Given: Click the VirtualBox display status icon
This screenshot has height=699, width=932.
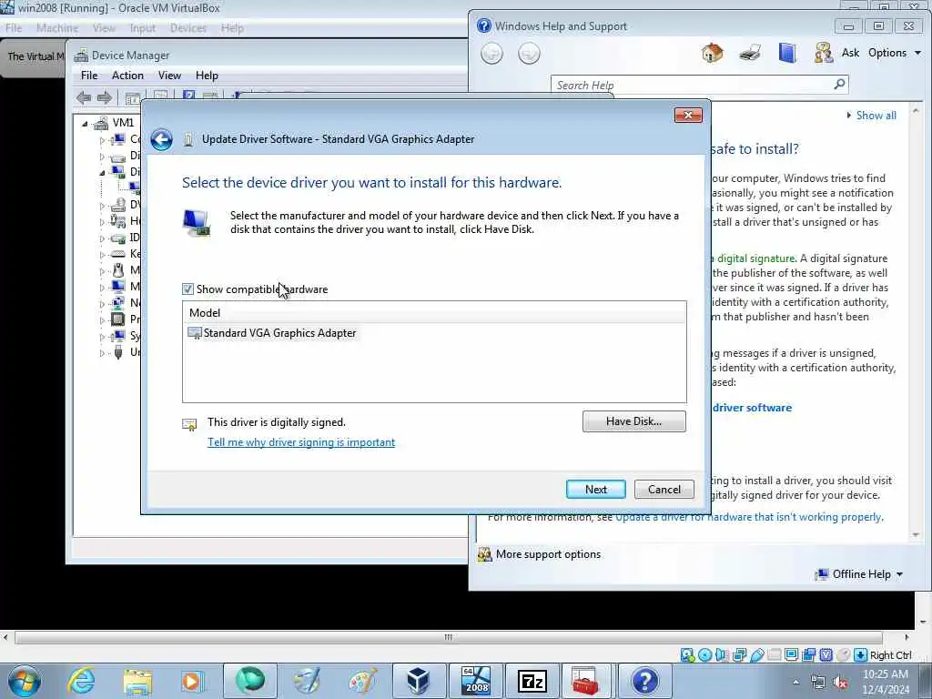Looking at the screenshot, I should pyautogui.click(x=791, y=655).
